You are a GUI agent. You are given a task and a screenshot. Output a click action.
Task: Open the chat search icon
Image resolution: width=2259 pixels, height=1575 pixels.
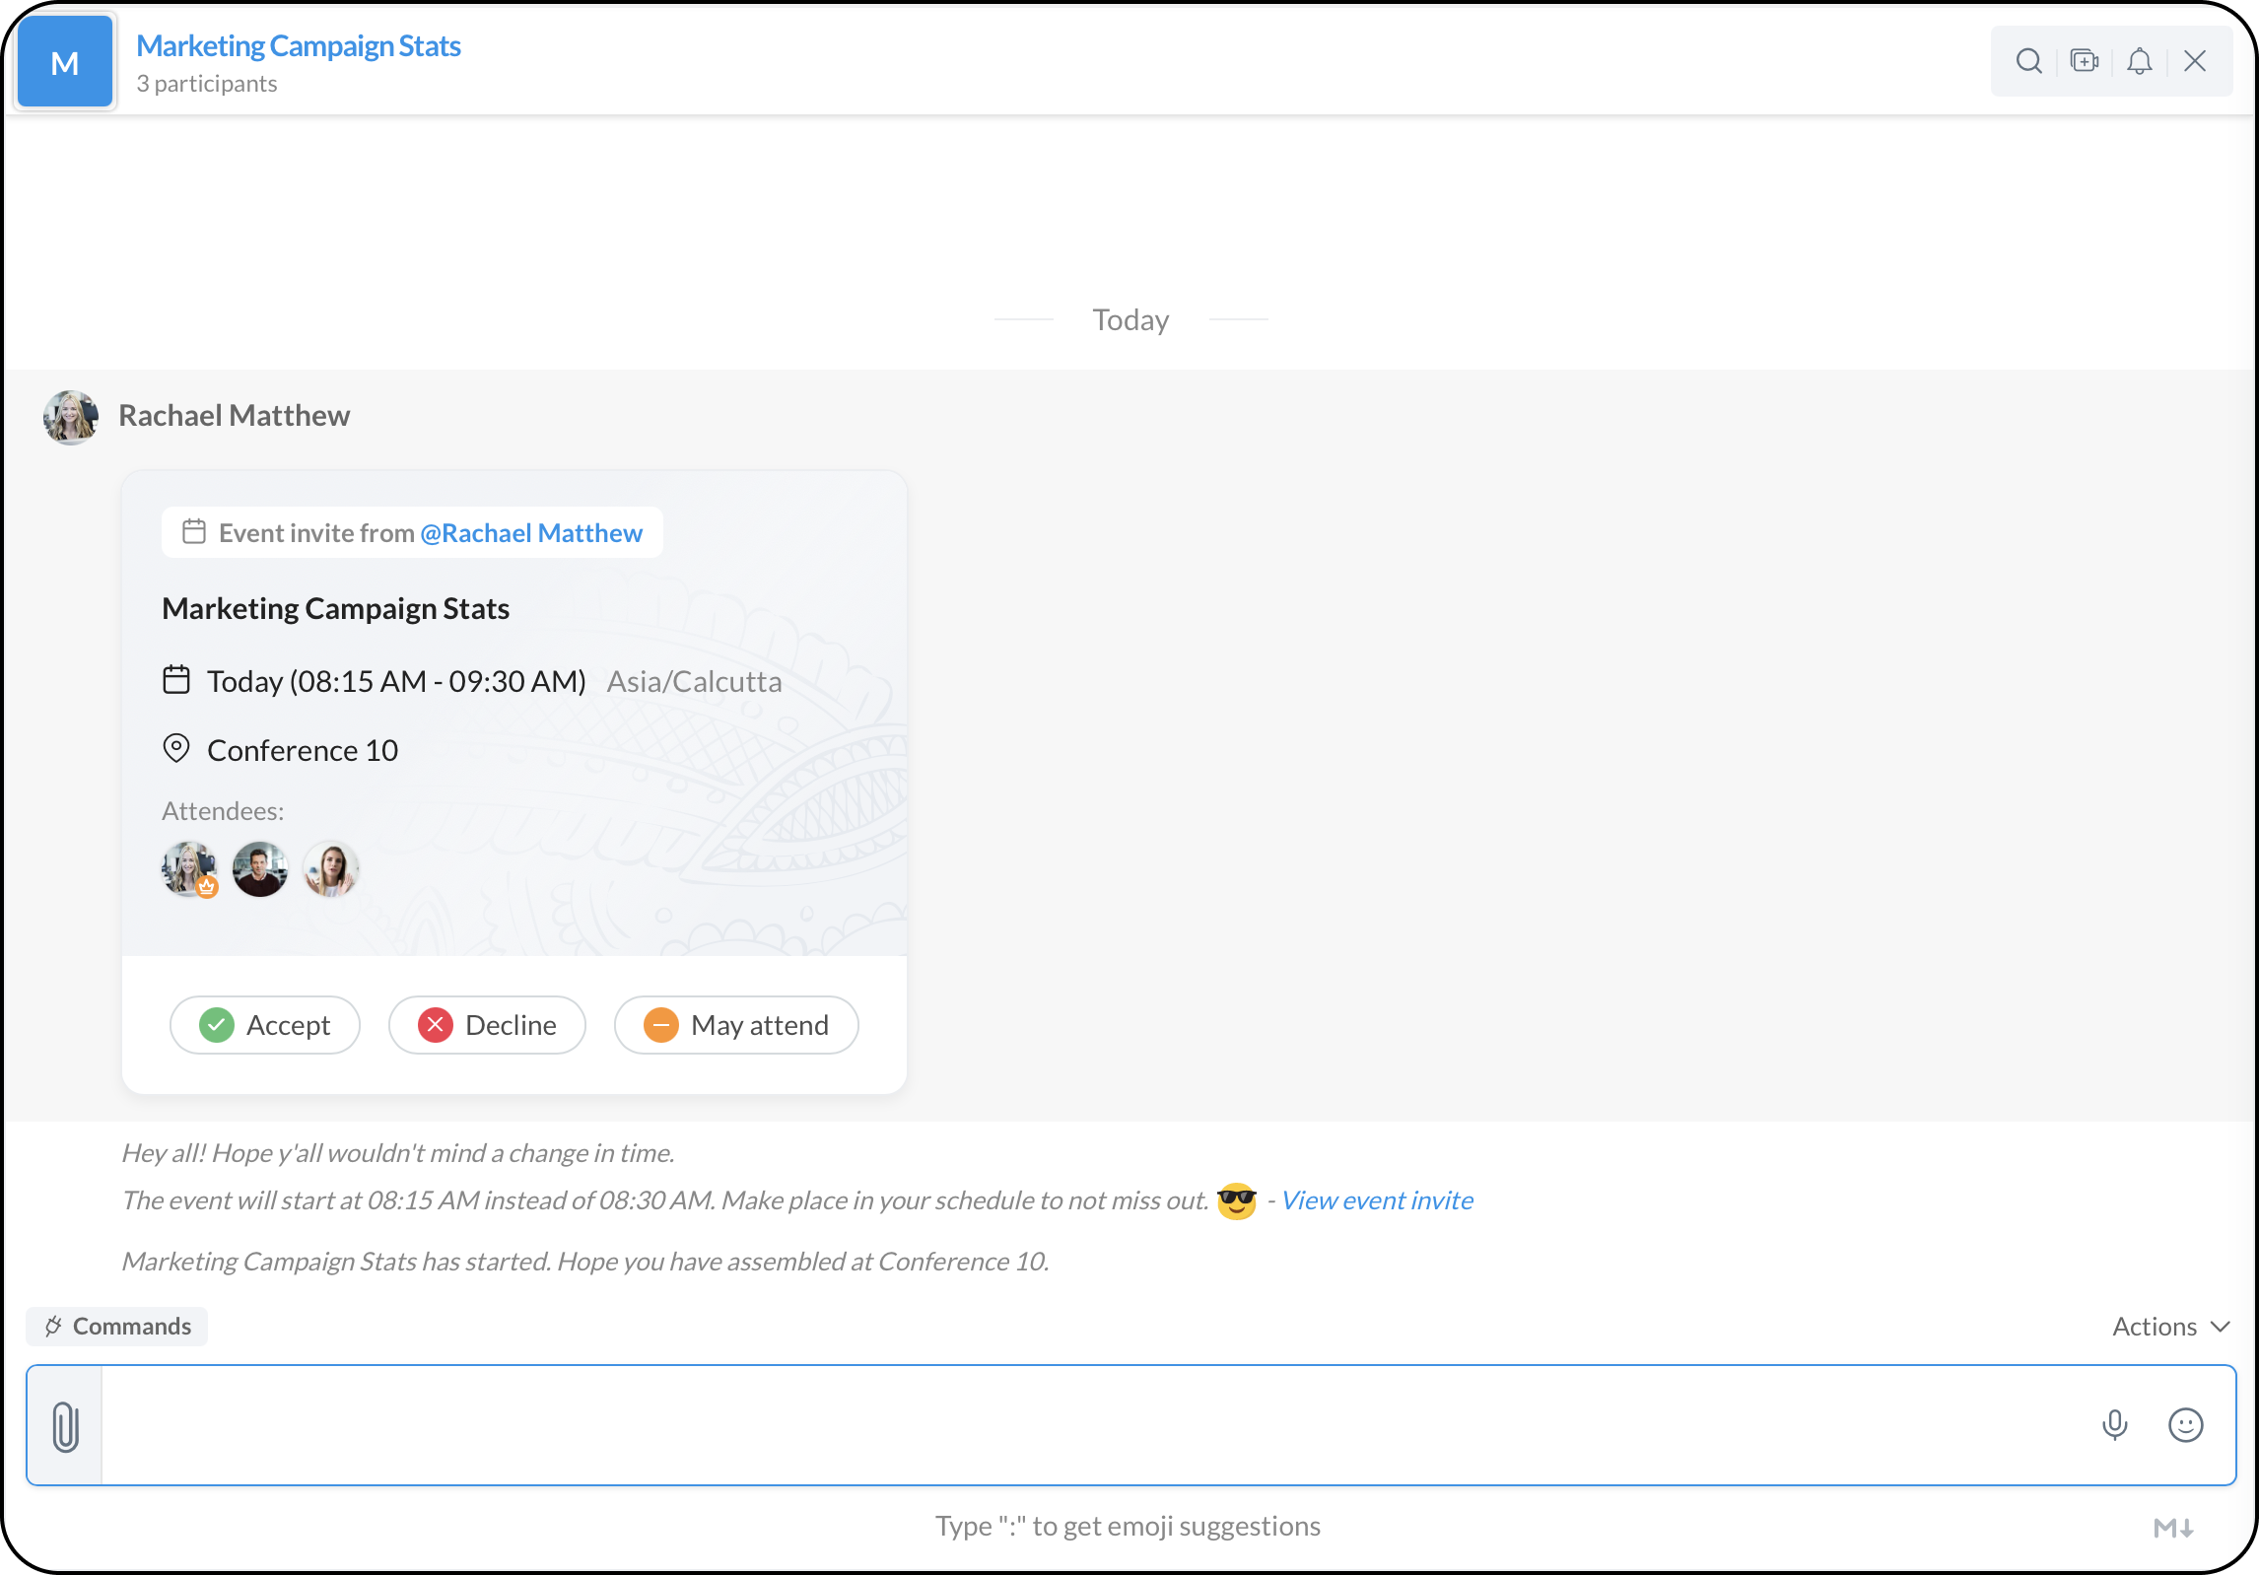tap(2028, 61)
